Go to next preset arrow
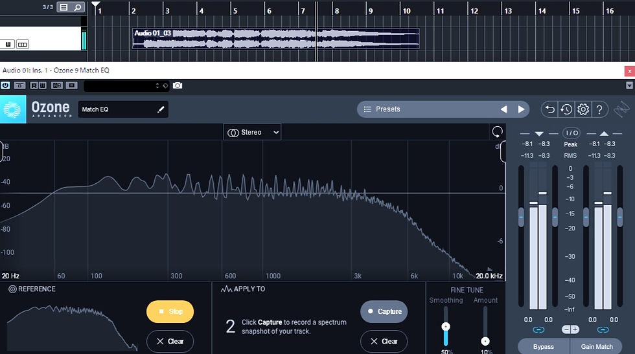The height and width of the screenshot is (354, 635). tap(521, 109)
